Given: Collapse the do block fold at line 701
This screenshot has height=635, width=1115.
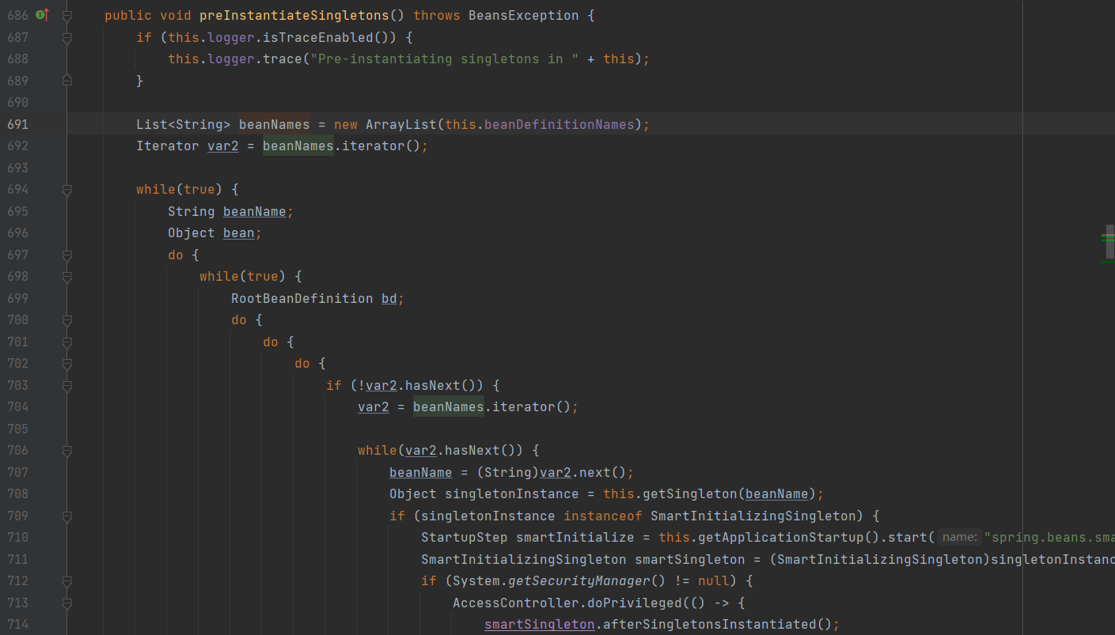Looking at the screenshot, I should point(66,342).
